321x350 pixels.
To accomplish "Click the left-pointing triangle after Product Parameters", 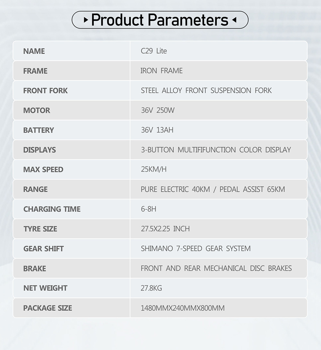I will click(x=234, y=20).
